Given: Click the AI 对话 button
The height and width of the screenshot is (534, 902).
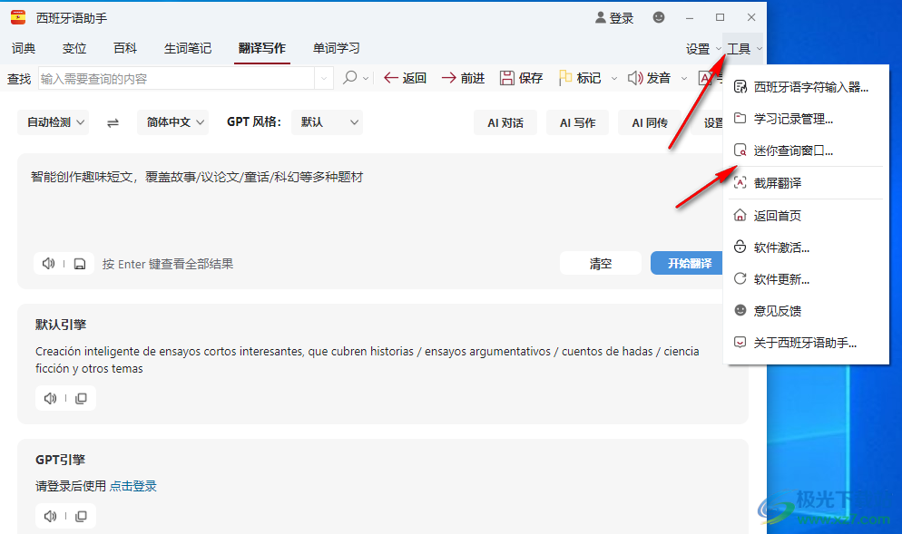Looking at the screenshot, I should pyautogui.click(x=505, y=122).
